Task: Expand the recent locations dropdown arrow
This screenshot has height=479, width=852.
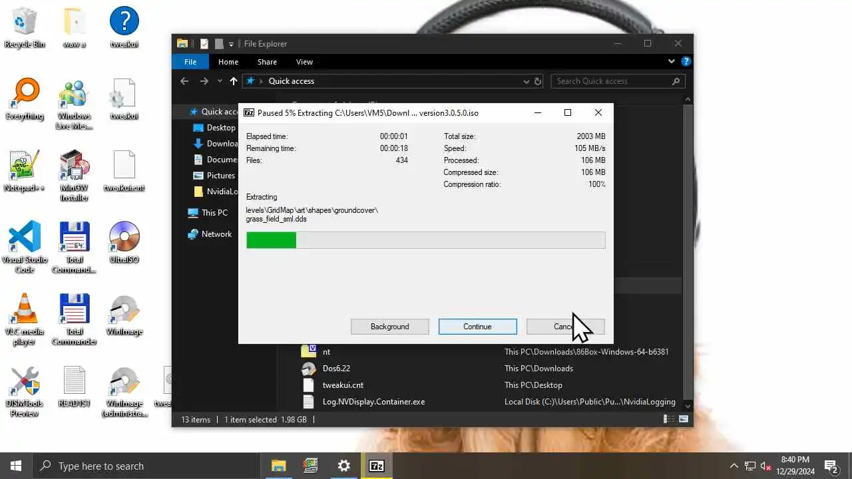Action: [x=220, y=81]
